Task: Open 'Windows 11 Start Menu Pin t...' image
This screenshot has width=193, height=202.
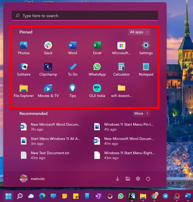Action: pyautogui.click(x=124, y=127)
